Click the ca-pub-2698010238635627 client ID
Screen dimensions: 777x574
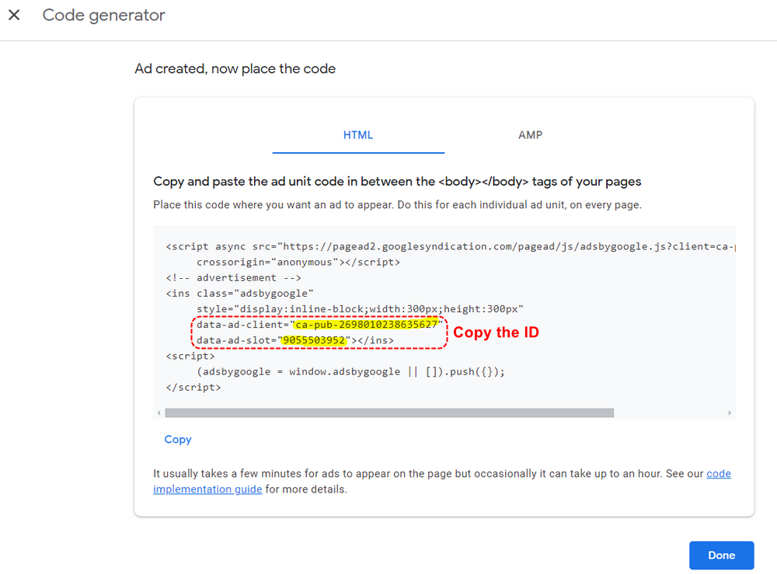pyautogui.click(x=366, y=325)
